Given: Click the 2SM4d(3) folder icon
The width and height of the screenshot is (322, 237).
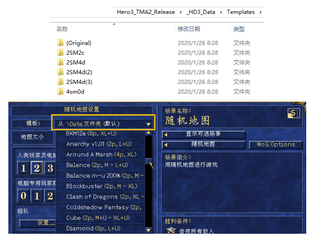Looking at the screenshot, I should click(60, 82).
